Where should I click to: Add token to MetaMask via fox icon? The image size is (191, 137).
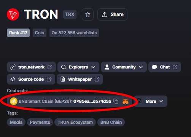coord(126,101)
